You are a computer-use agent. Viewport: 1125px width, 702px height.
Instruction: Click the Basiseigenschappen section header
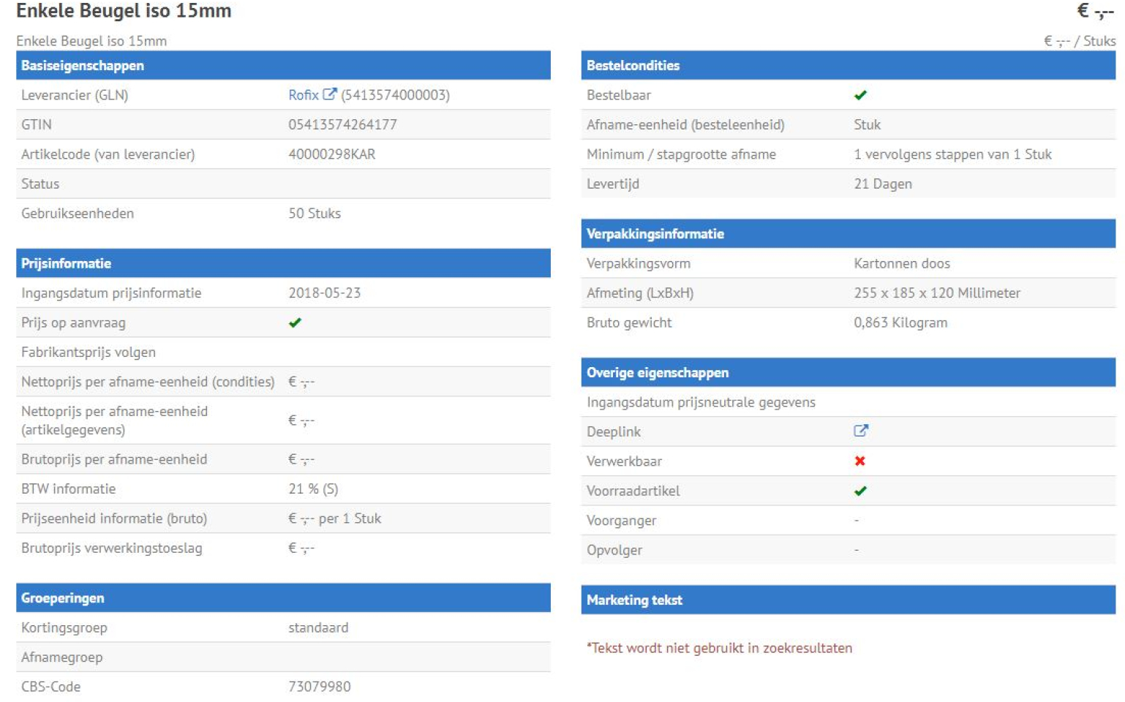coord(83,66)
